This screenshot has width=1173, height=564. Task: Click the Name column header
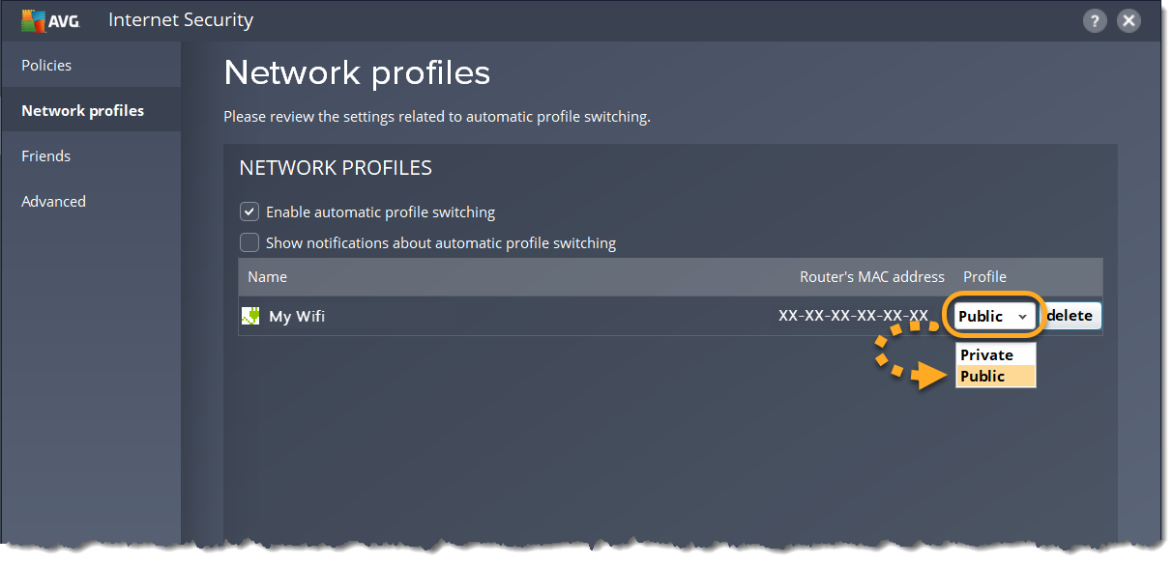point(267,276)
